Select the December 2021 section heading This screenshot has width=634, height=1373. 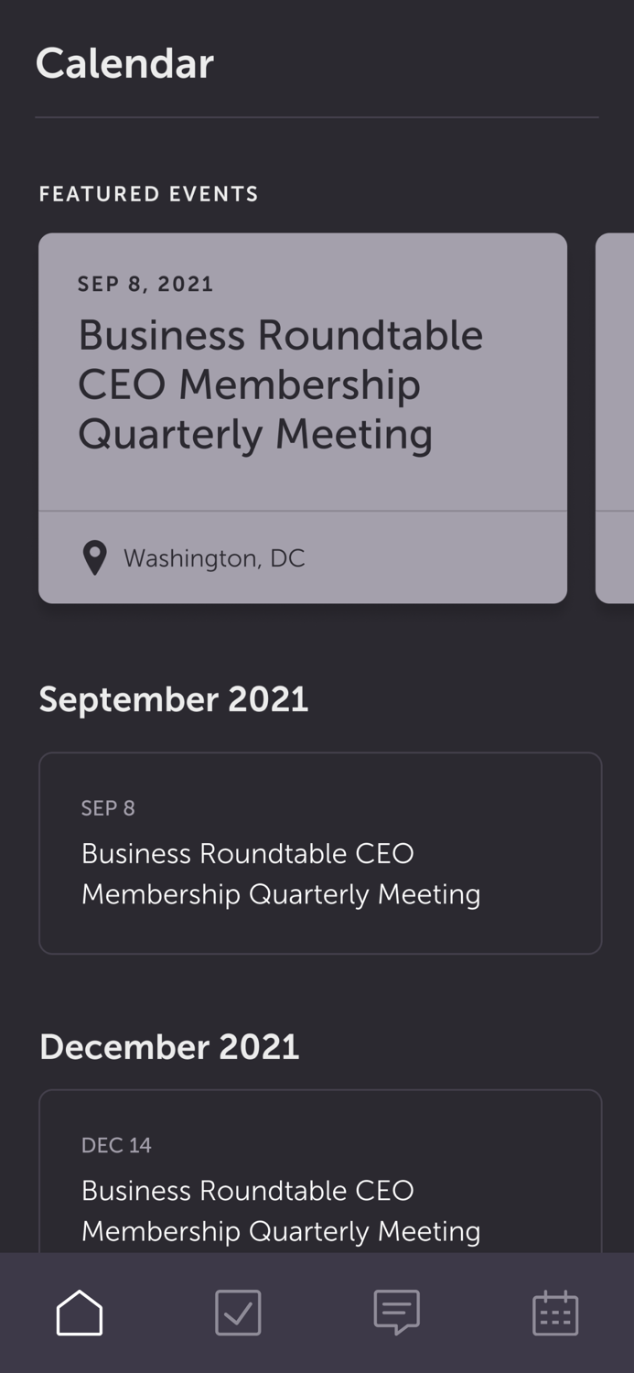click(169, 1046)
